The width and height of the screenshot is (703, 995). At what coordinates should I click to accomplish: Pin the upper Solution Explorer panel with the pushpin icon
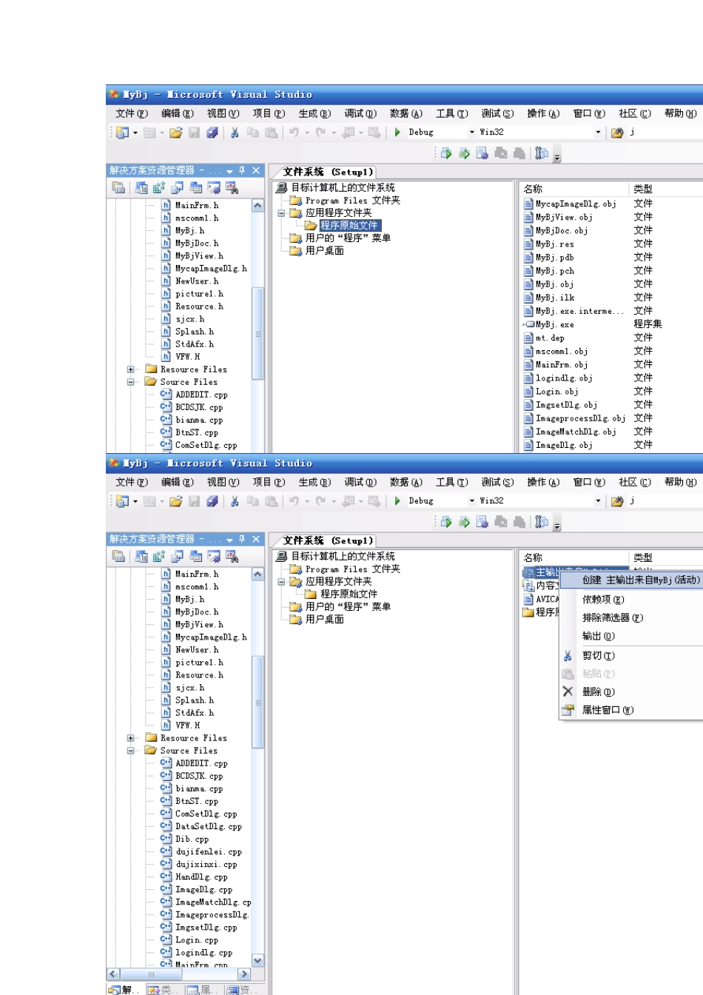(242, 170)
